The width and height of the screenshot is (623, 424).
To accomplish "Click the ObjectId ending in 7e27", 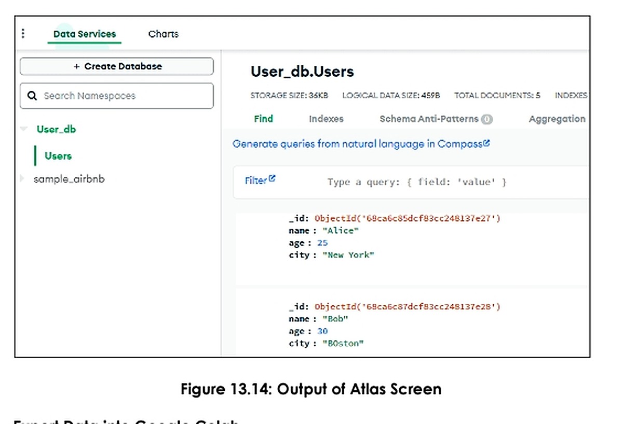I will pos(408,218).
